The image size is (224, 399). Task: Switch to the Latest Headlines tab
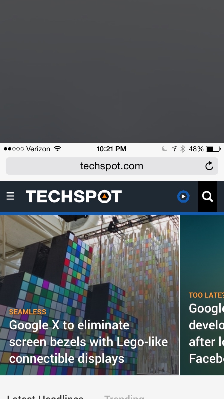pyautogui.click(x=45, y=397)
